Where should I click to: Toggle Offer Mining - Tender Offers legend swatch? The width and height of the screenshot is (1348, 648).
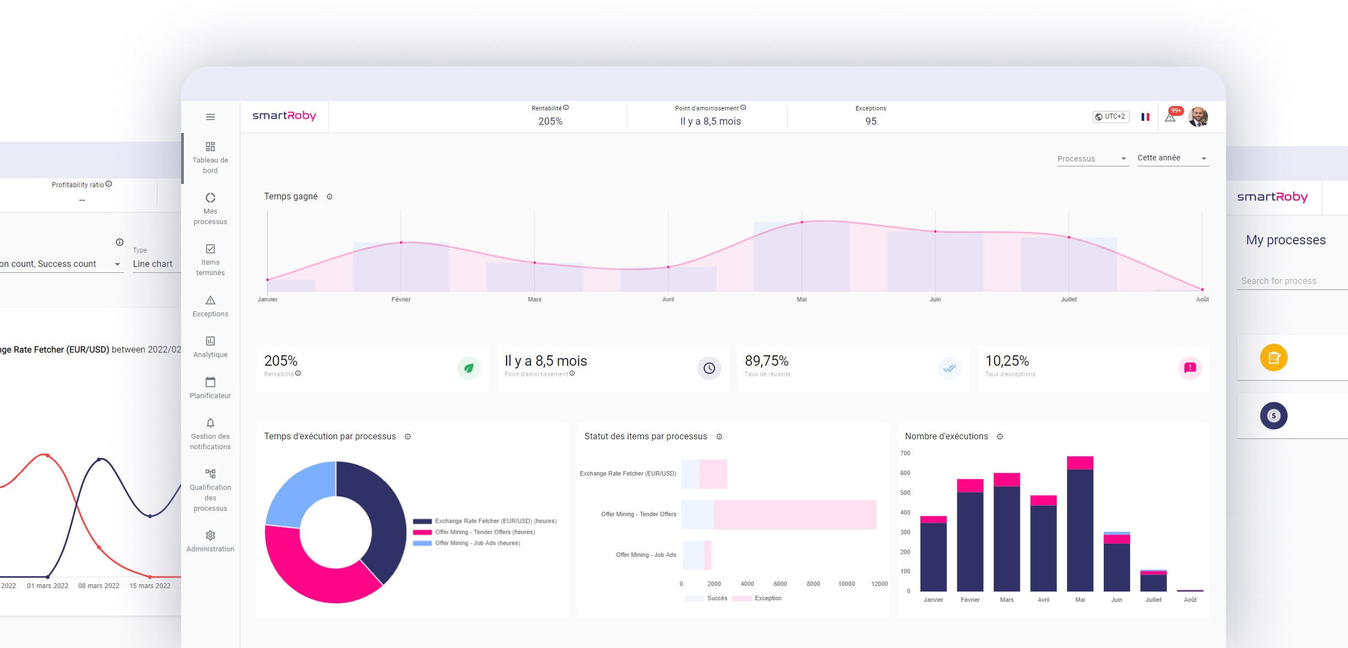coord(423,532)
